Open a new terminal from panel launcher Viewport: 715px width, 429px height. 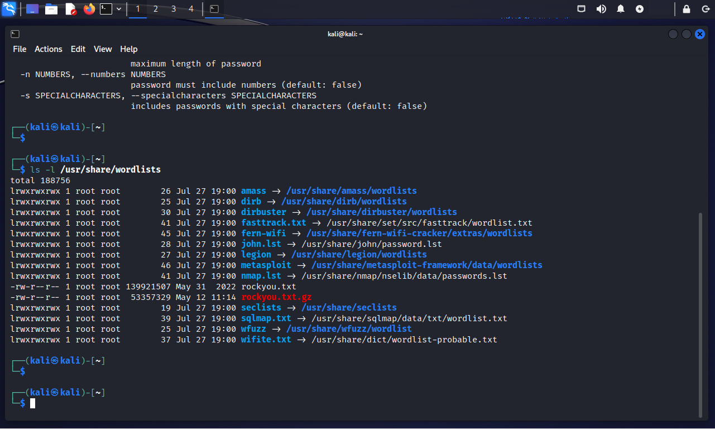(106, 9)
